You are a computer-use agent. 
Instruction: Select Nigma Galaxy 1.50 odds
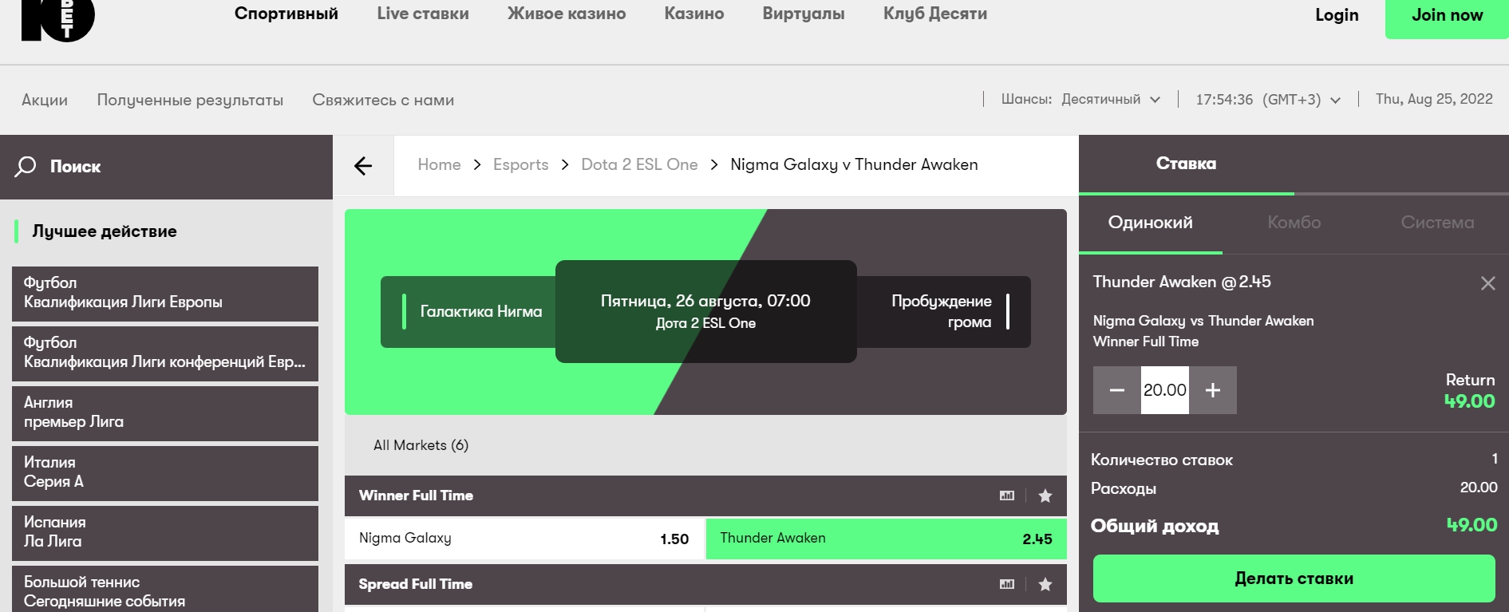[x=524, y=539]
